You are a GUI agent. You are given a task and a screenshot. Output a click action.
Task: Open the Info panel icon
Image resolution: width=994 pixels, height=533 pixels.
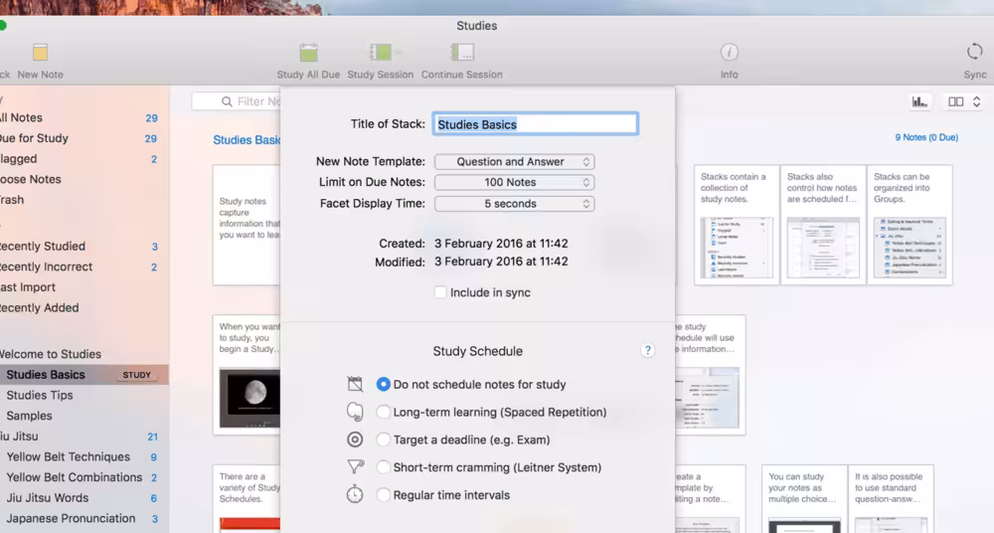[x=729, y=52]
